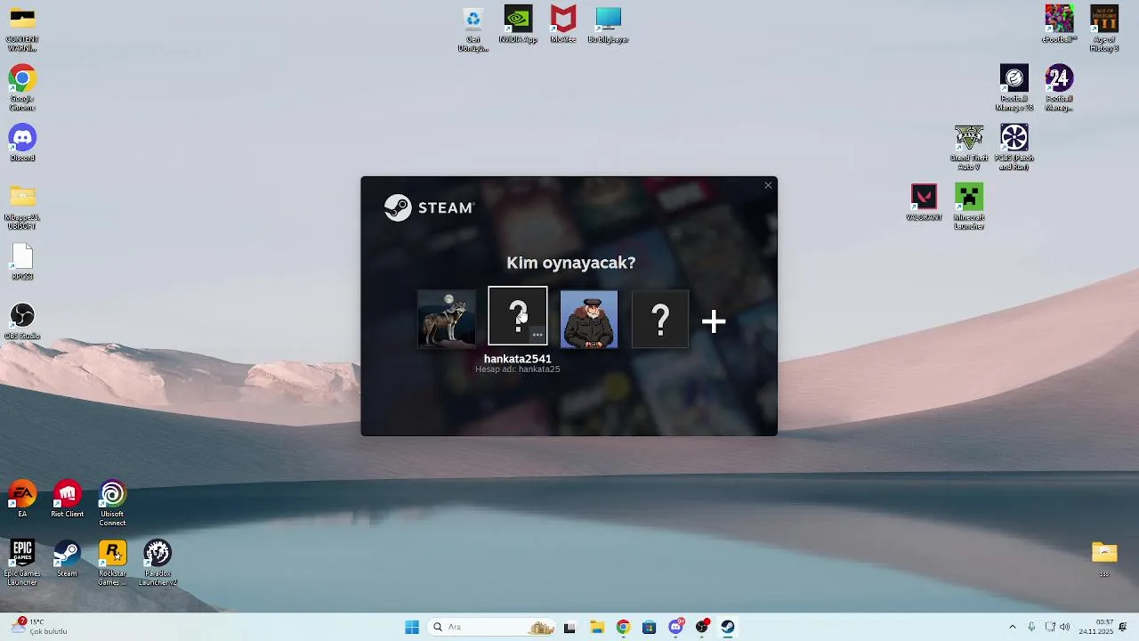Switch to Steam on the taskbar

pos(728,627)
